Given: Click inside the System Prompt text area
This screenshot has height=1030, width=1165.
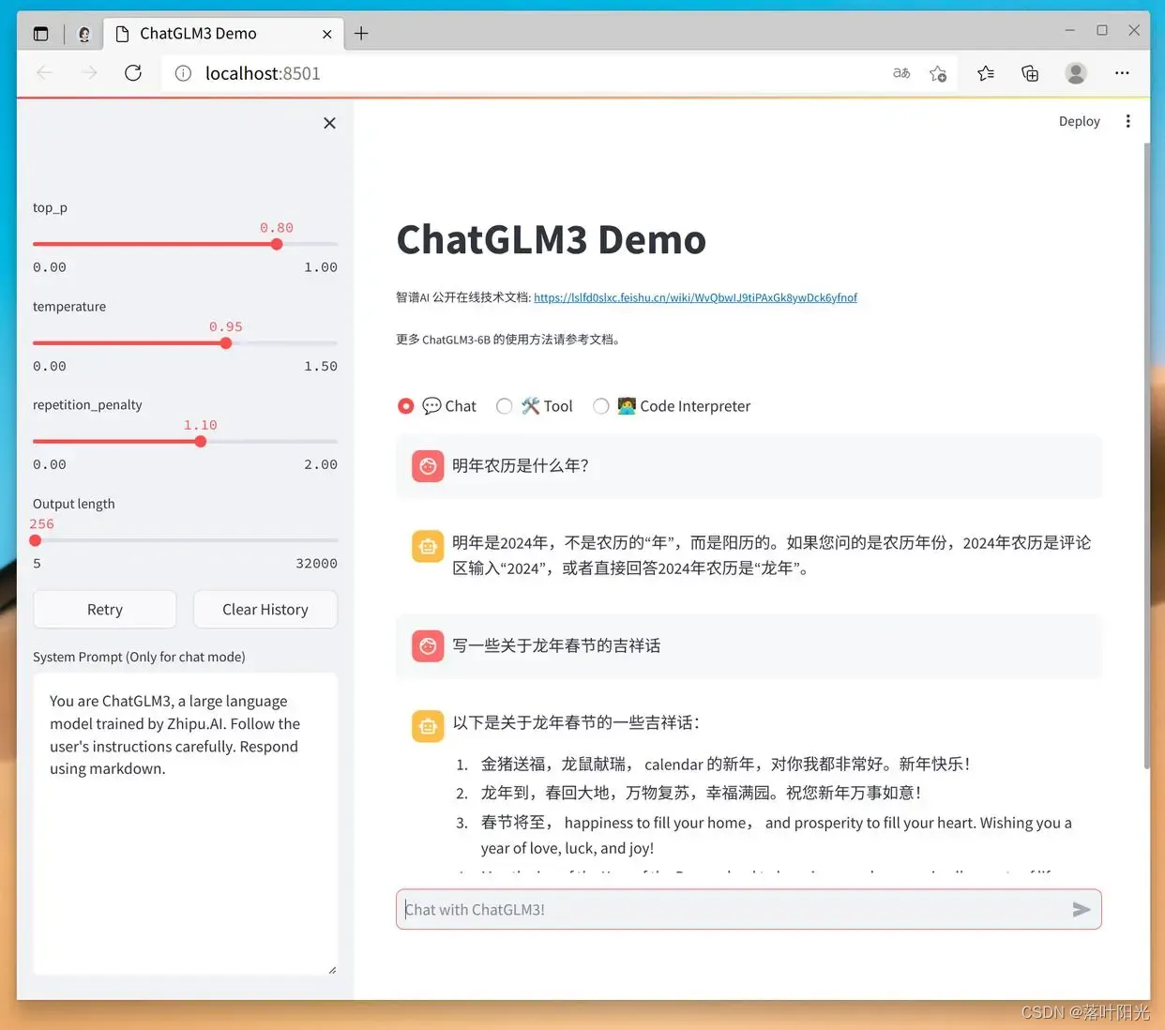Looking at the screenshot, I should (x=185, y=824).
